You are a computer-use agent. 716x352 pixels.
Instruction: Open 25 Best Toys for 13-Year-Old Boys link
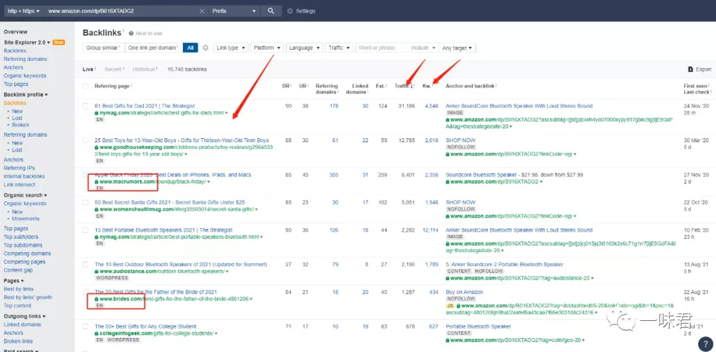[x=182, y=140]
